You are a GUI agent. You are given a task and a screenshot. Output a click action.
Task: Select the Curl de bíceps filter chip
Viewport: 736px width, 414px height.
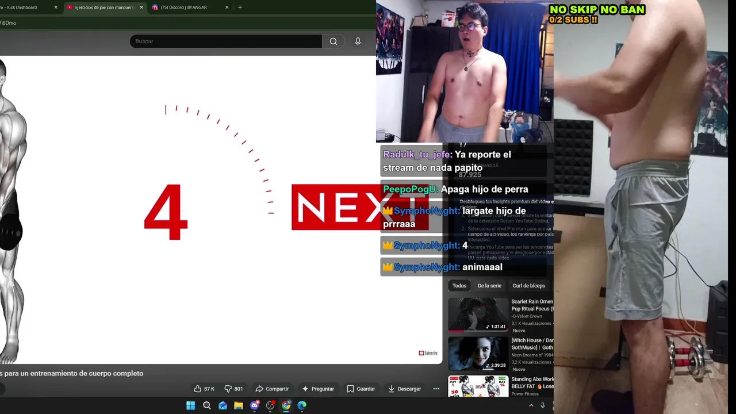click(529, 286)
